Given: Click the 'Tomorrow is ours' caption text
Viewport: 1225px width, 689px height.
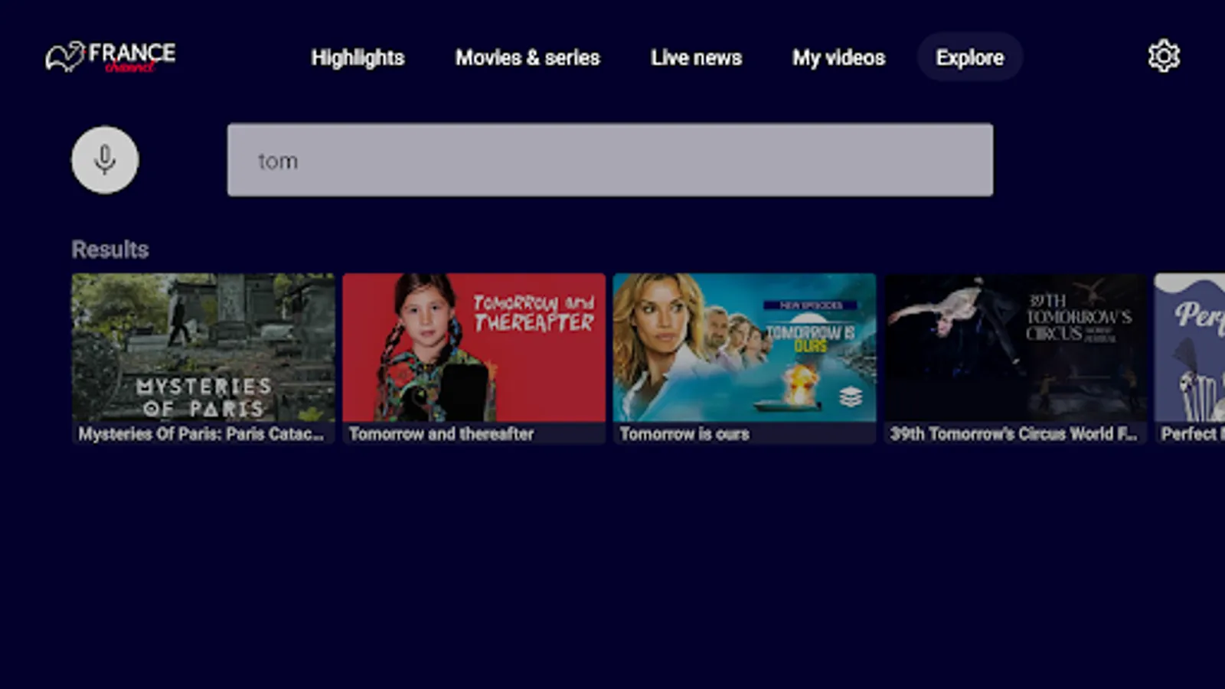Looking at the screenshot, I should 684,433.
